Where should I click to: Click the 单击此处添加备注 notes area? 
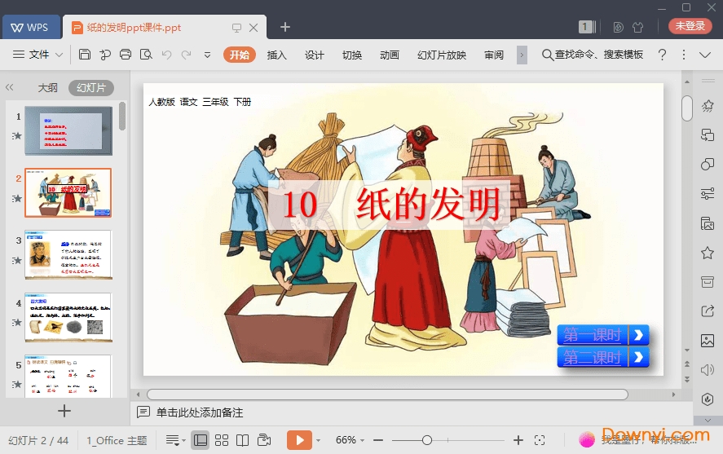pyautogui.click(x=200, y=412)
